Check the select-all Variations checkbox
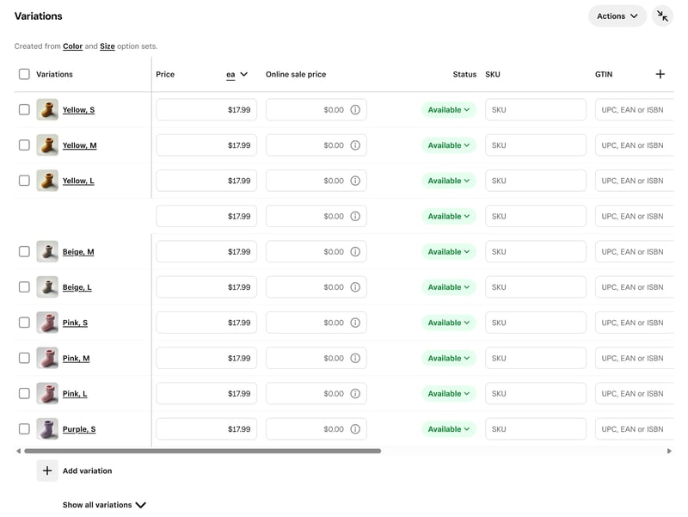This screenshot has height=517, width=688. click(x=24, y=74)
